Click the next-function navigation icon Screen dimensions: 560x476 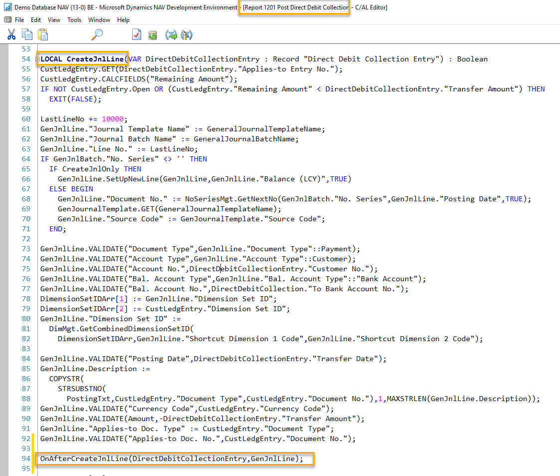[x=186, y=34]
